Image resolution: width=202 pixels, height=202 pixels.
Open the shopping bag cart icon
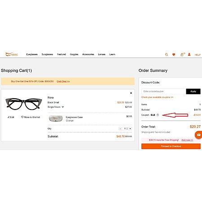coord(182,54)
